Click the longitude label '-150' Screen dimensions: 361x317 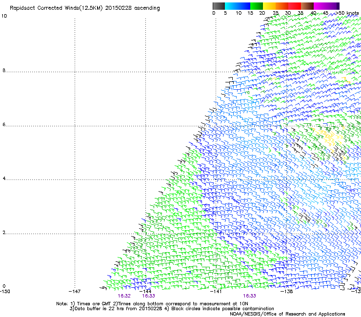pos(5,292)
